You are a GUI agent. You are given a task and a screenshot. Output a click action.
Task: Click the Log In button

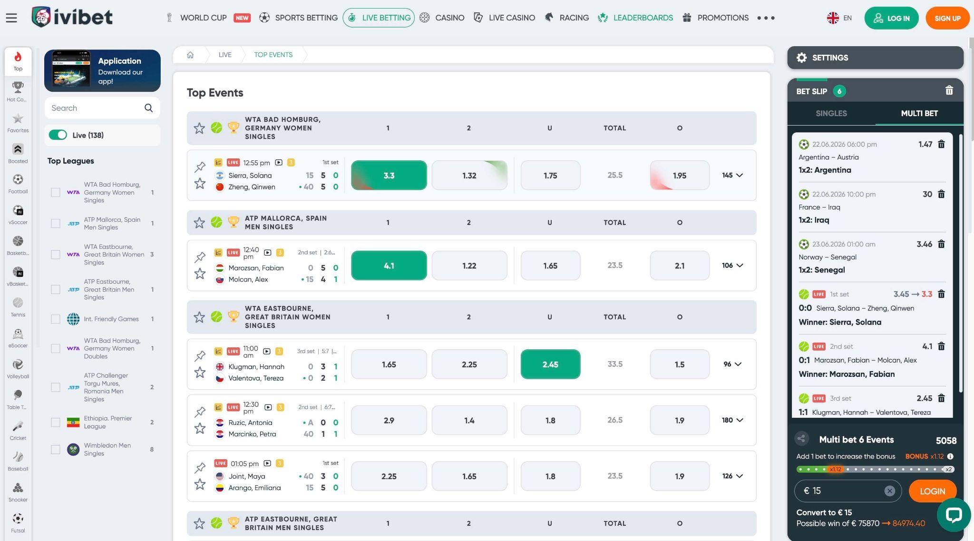pos(891,18)
